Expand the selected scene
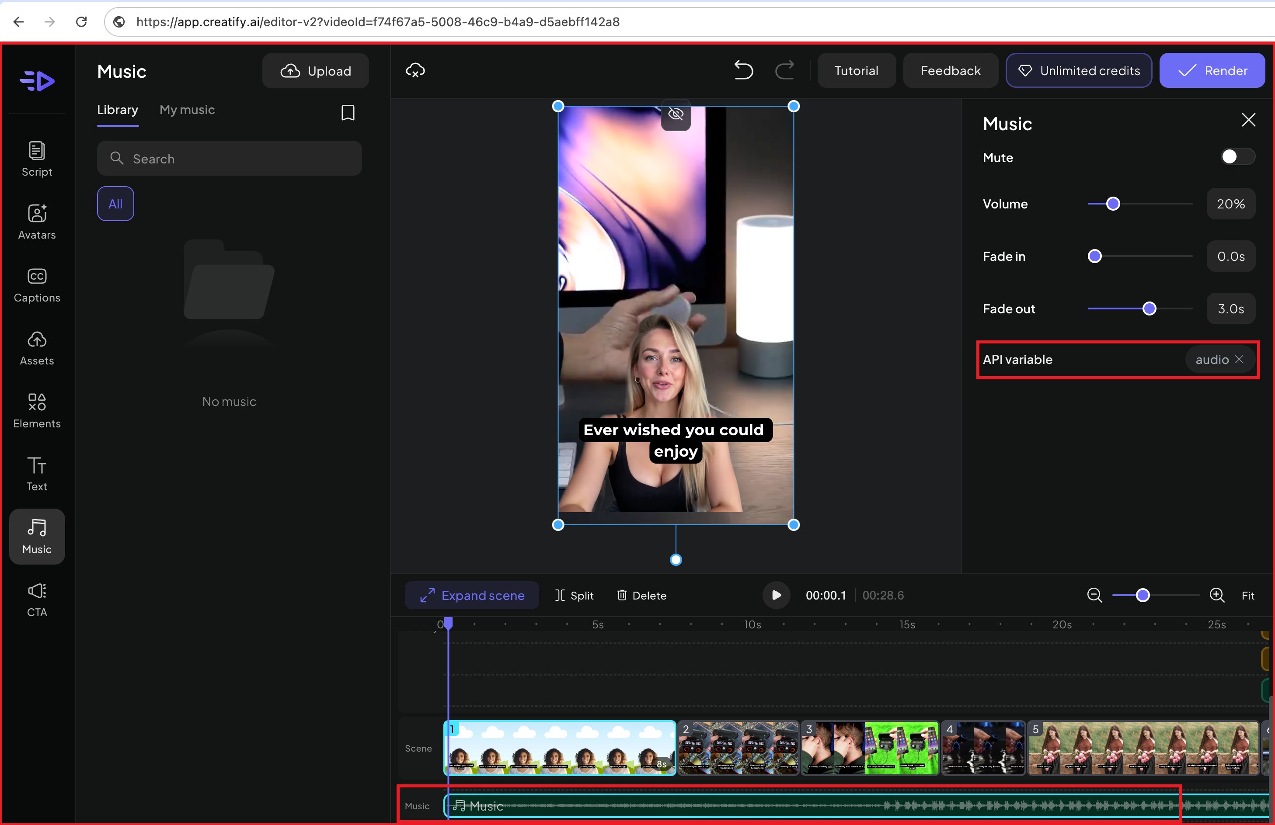 471,595
